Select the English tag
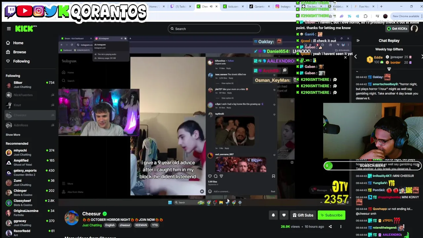The image size is (423, 238). pos(110,225)
